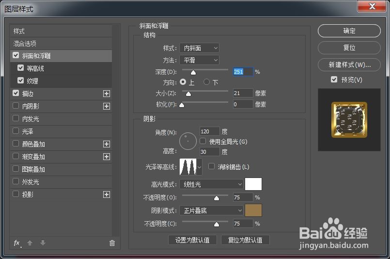Close the 图层样式 dialog window
This screenshot has width=390, height=259.
(x=372, y=6)
